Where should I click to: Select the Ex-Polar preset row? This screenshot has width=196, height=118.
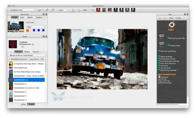(26, 72)
